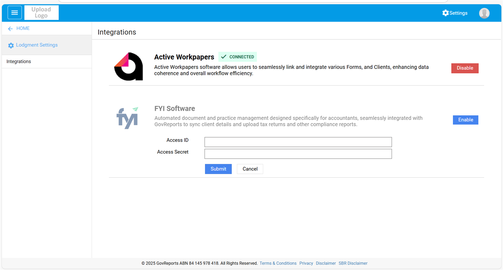Click the Integrations page title

click(117, 32)
